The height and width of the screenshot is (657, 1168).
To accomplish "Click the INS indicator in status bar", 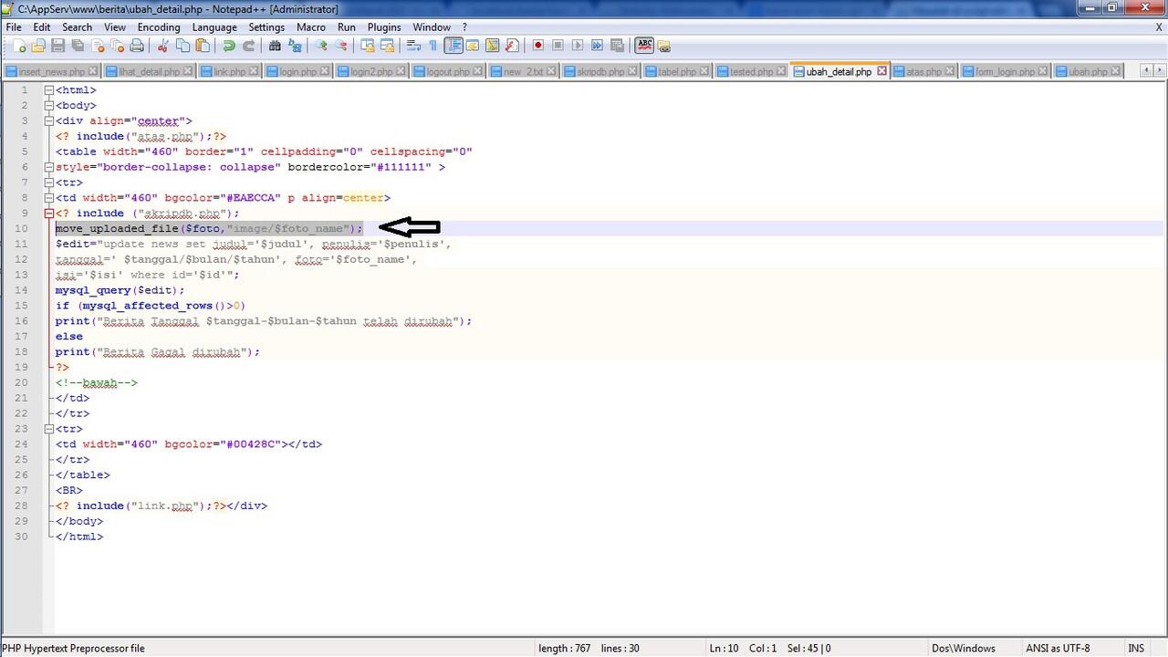I will pos(1135,649).
